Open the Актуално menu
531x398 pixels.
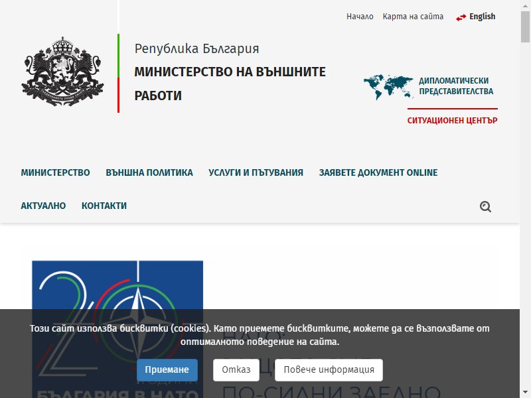43,206
